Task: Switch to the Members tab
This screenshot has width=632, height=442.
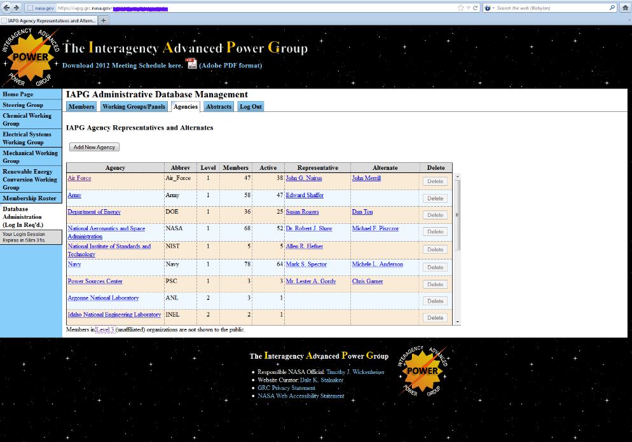Action: pyautogui.click(x=81, y=106)
